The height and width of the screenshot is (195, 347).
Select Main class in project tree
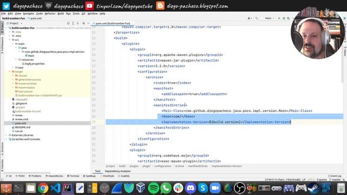[x=29, y=56]
